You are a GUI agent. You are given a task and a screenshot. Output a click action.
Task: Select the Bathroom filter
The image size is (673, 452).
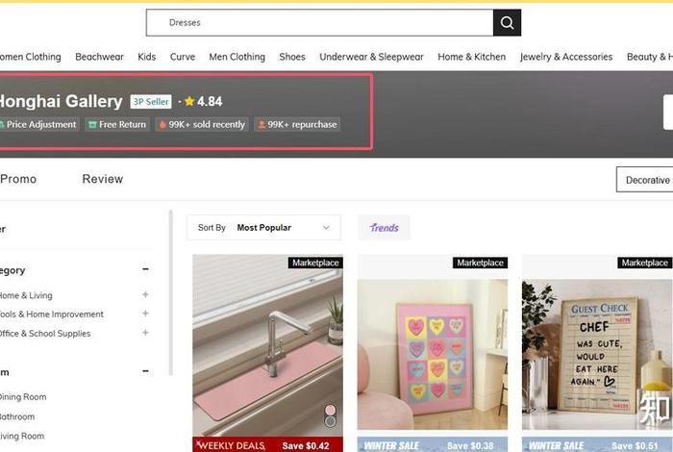(17, 416)
